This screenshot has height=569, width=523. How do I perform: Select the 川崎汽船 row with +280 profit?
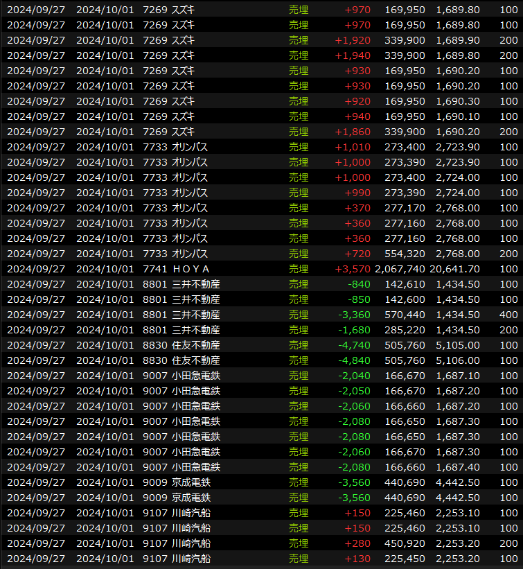pyautogui.click(x=190, y=543)
